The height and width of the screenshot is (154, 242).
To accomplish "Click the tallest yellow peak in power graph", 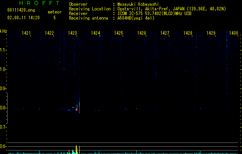I will click(x=76, y=149).
